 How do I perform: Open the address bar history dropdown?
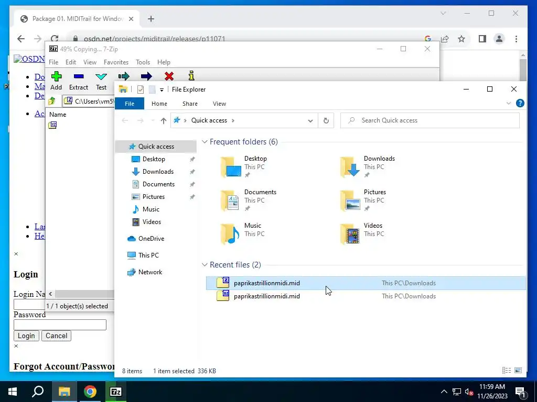pos(310,121)
